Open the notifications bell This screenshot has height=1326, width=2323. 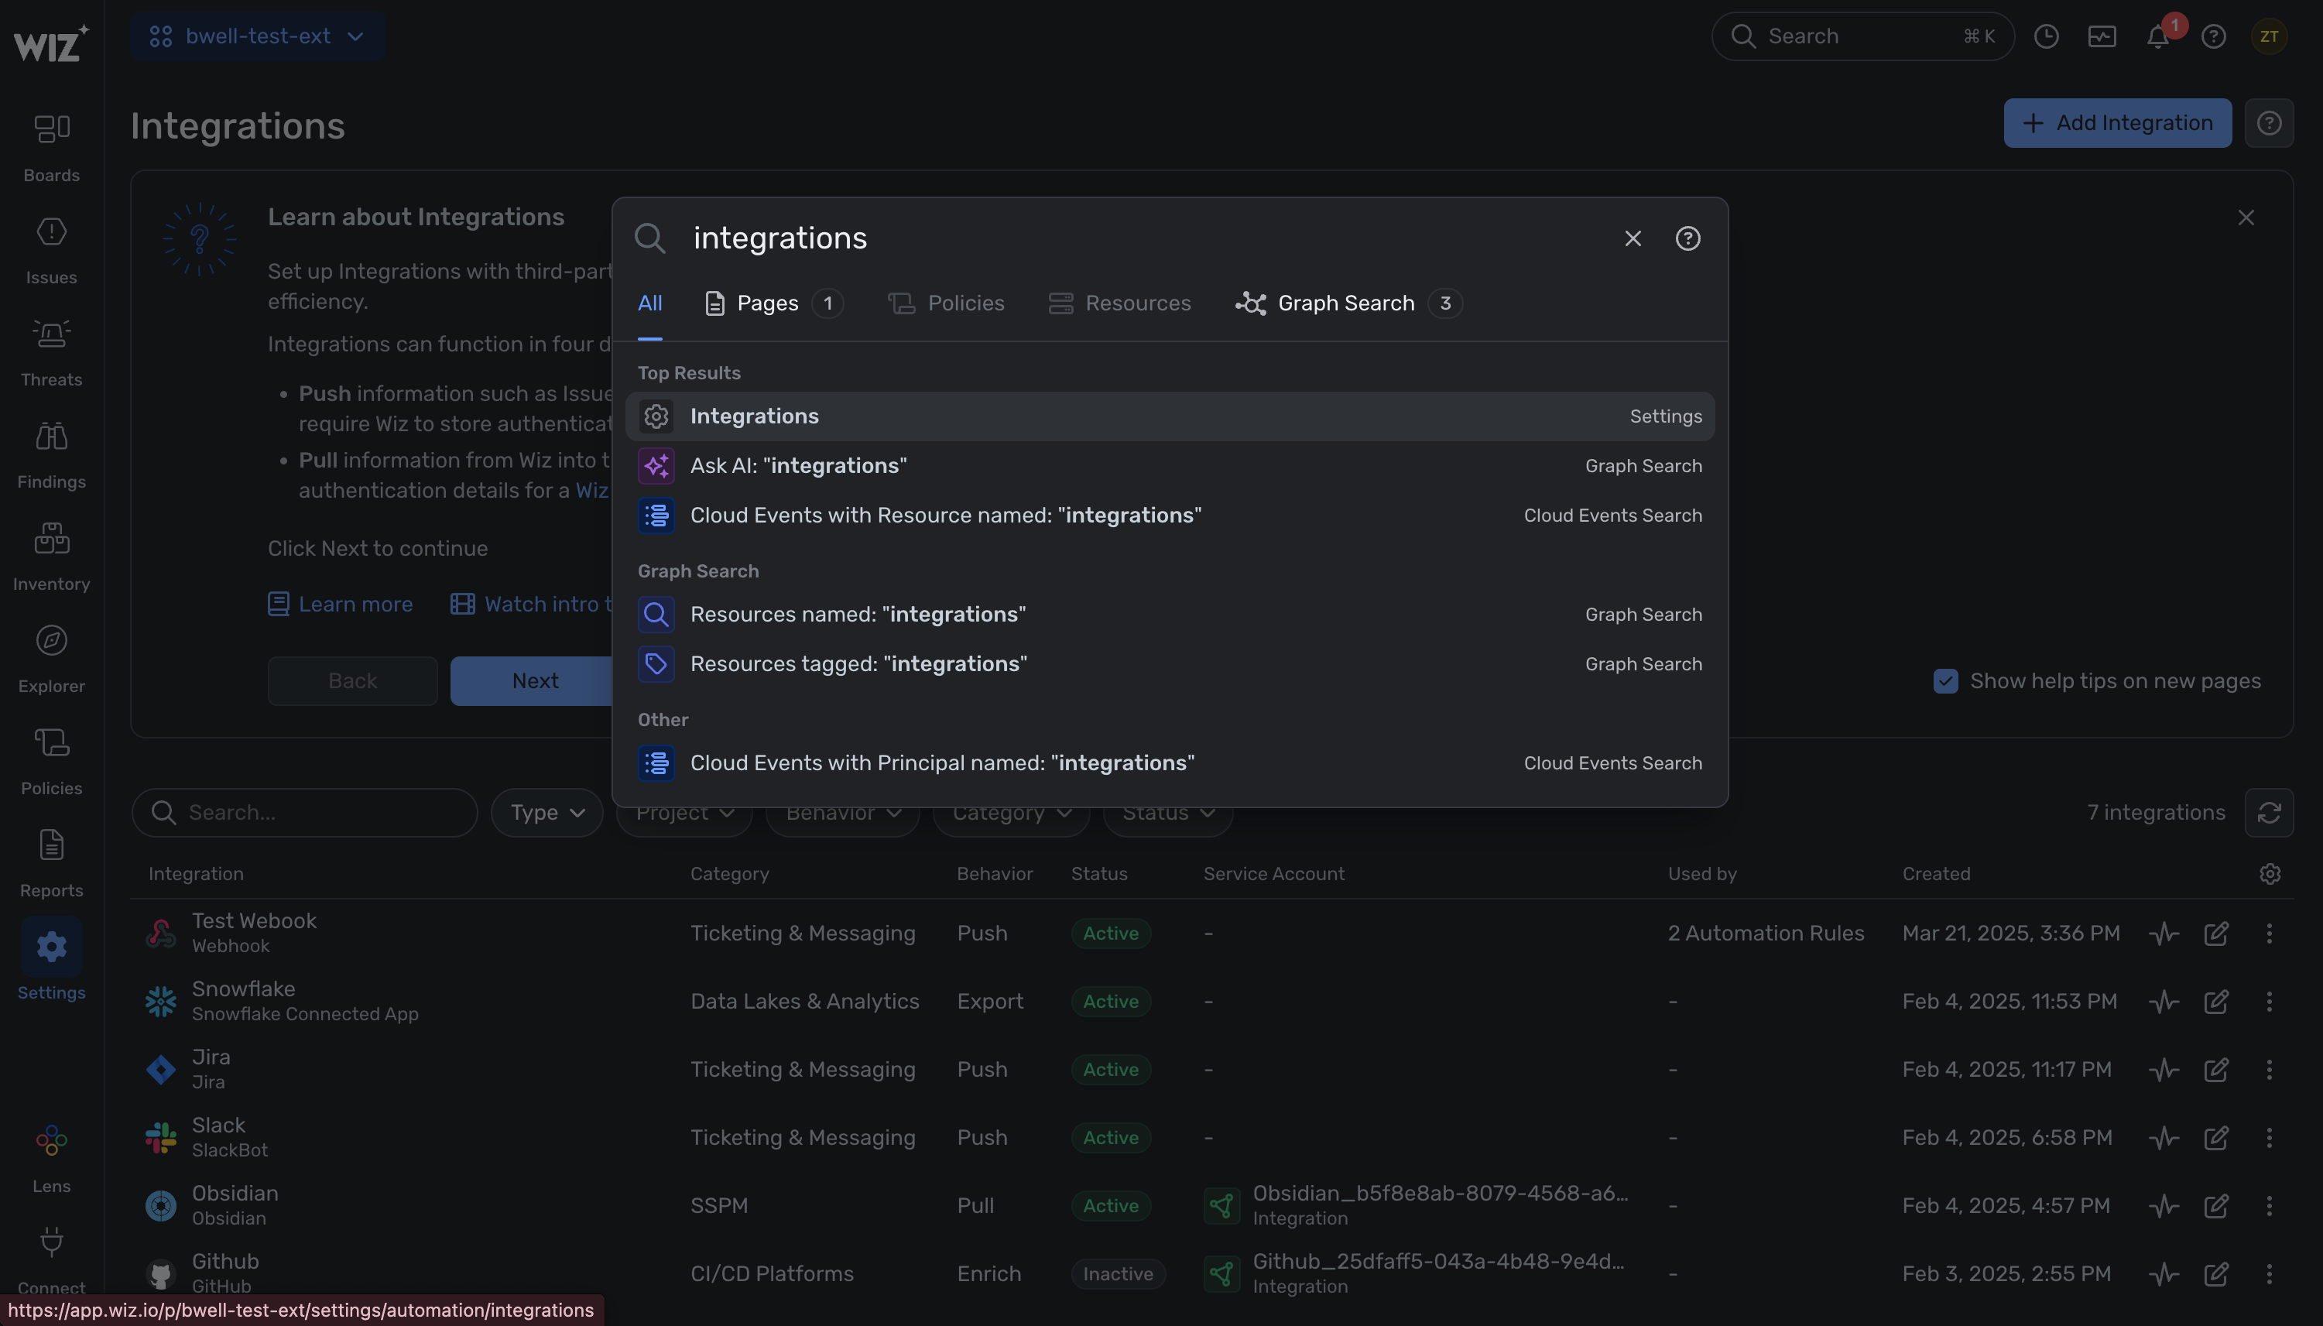click(2157, 36)
